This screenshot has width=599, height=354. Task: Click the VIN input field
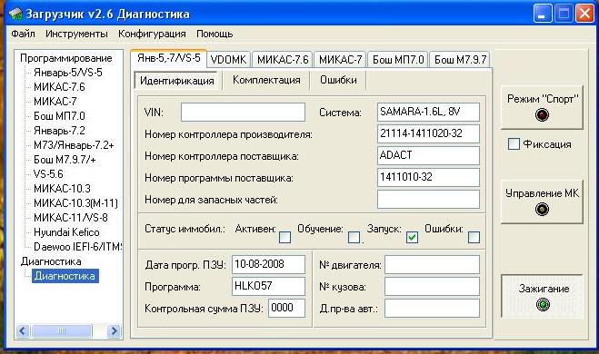click(x=243, y=113)
